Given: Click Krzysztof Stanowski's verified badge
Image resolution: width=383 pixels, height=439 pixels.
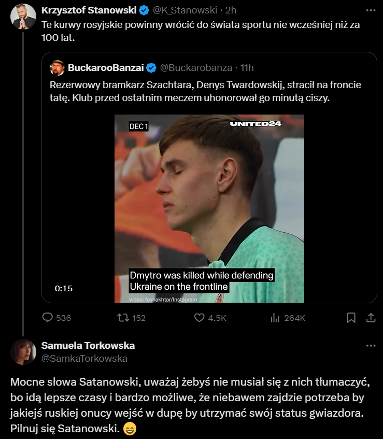Looking at the screenshot, I should (x=144, y=10).
